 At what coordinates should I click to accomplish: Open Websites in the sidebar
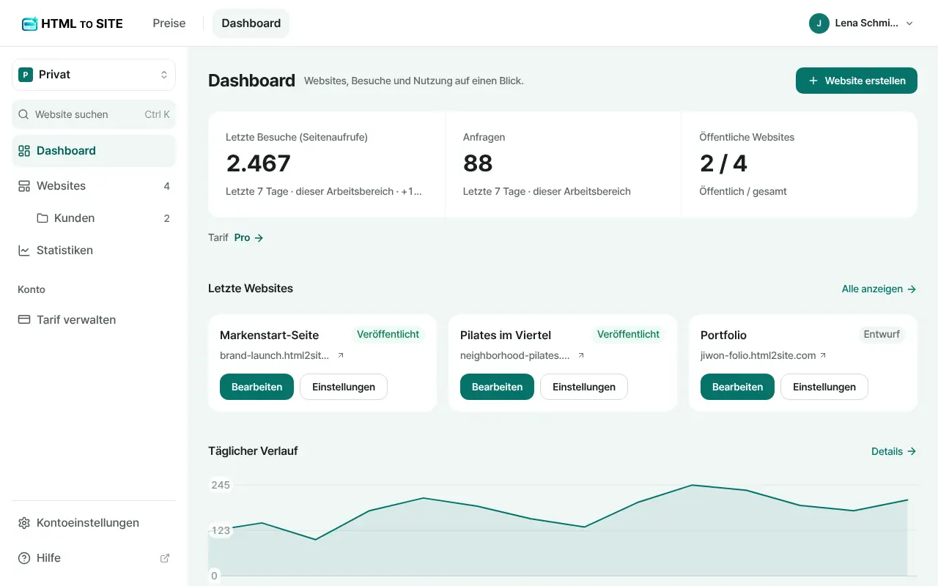coord(94,186)
